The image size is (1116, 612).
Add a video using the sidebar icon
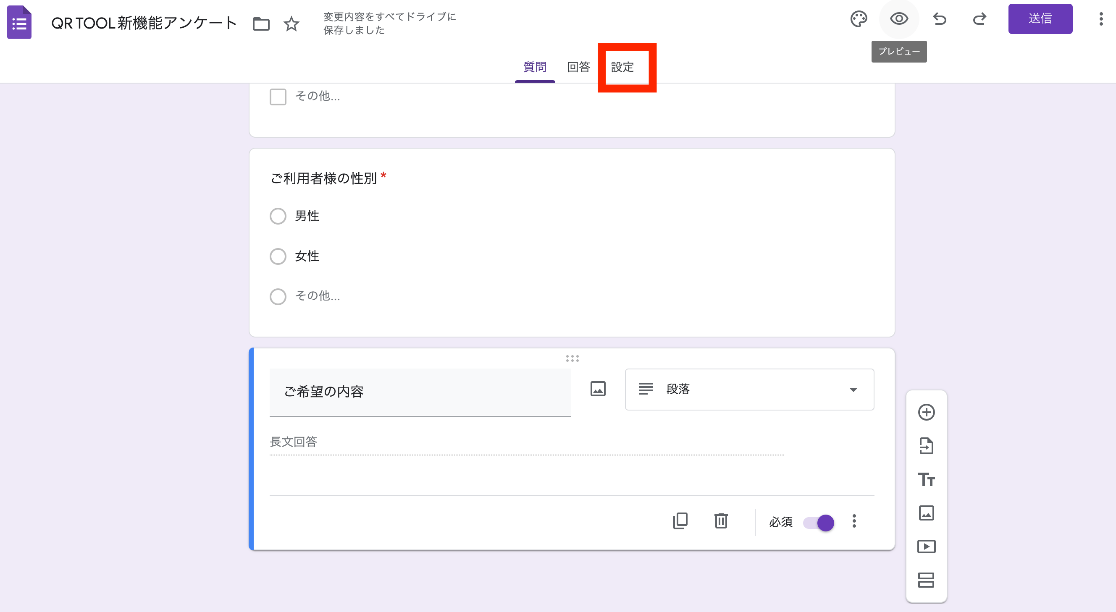click(927, 546)
